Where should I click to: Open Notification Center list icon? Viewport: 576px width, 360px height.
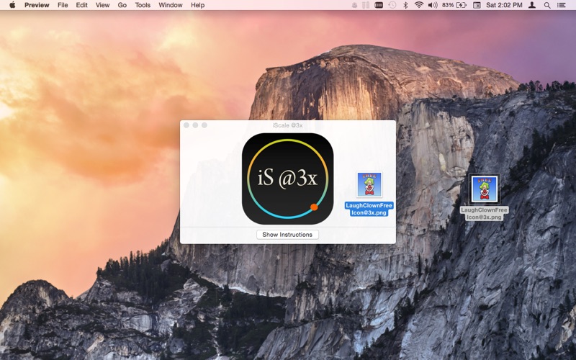pos(561,5)
